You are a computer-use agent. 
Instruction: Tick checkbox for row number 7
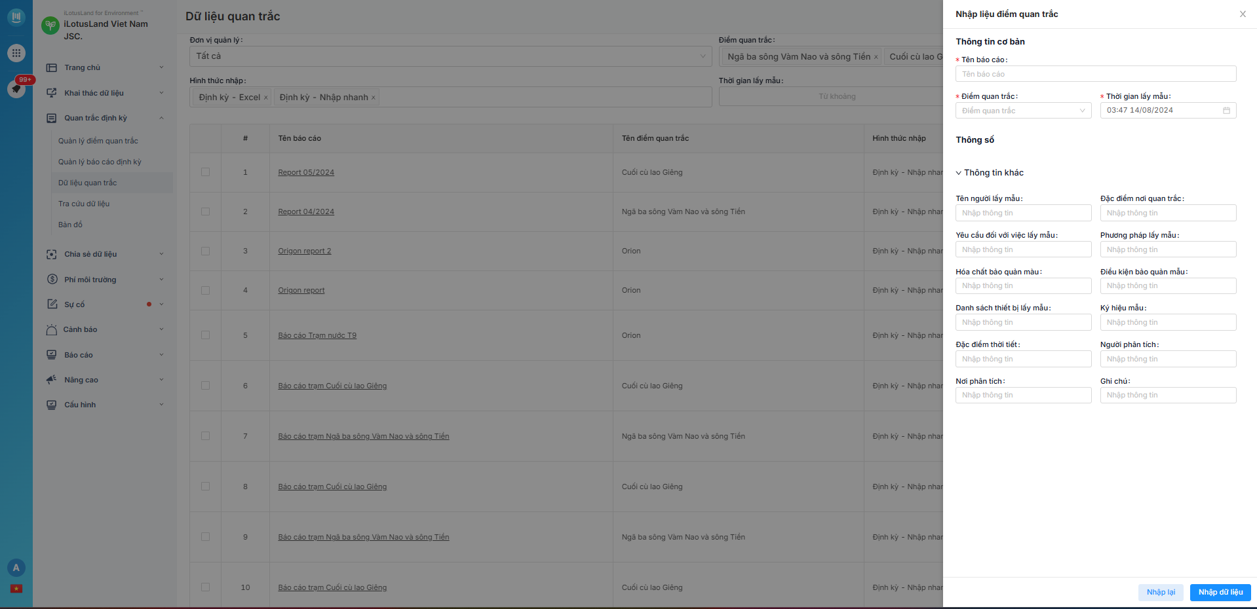pyautogui.click(x=205, y=436)
